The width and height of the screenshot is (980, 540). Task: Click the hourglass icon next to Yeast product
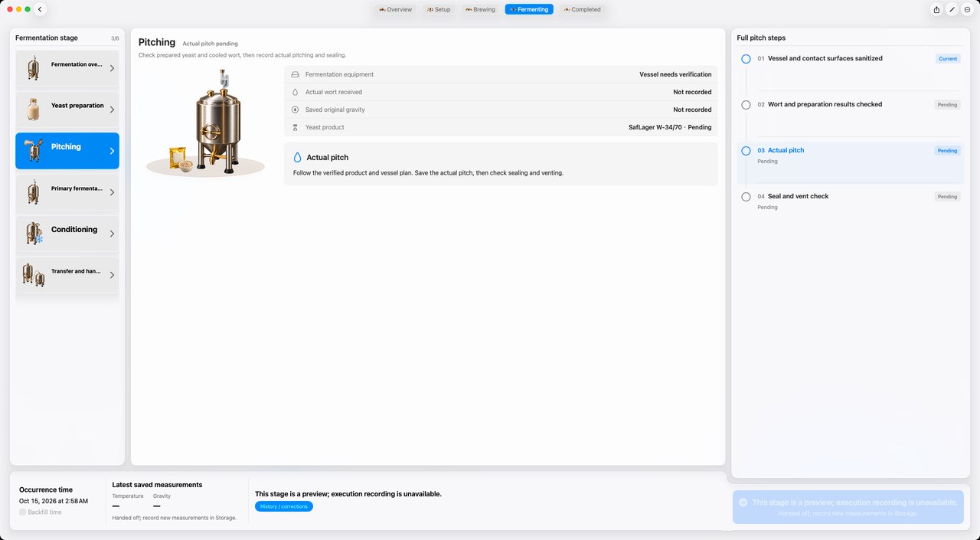coord(296,127)
